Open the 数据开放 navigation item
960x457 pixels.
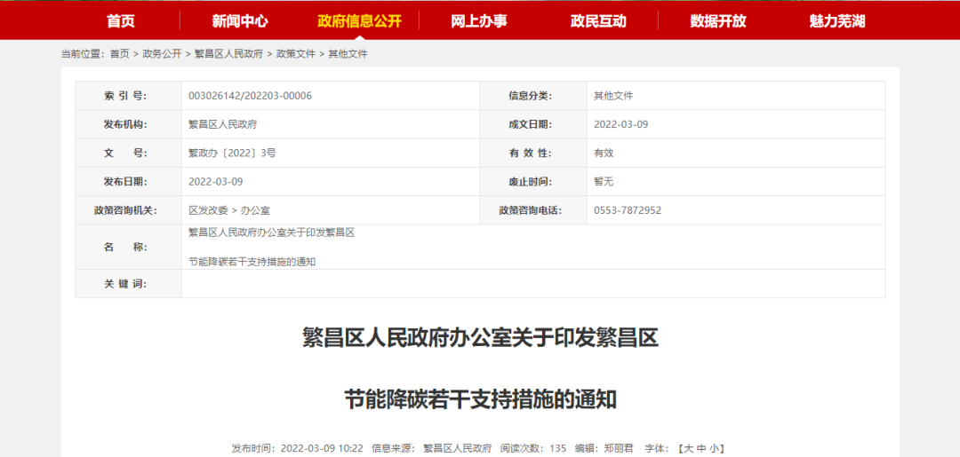(x=718, y=21)
